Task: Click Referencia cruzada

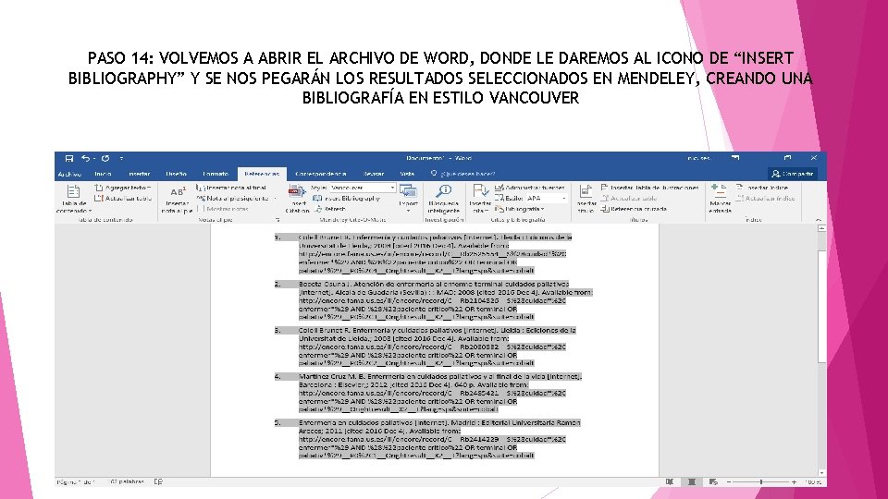Action: (x=634, y=209)
